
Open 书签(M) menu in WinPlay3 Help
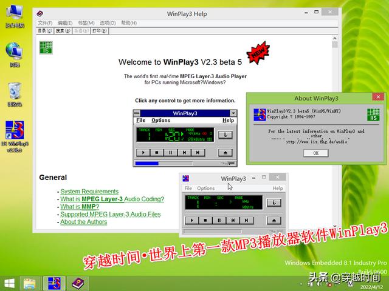tap(86, 23)
